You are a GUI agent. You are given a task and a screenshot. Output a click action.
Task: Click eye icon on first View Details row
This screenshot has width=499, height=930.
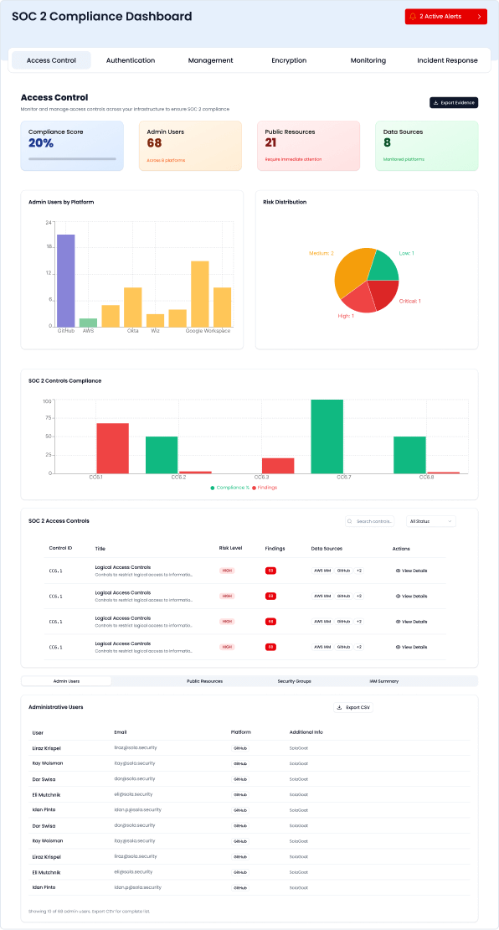pyautogui.click(x=398, y=571)
